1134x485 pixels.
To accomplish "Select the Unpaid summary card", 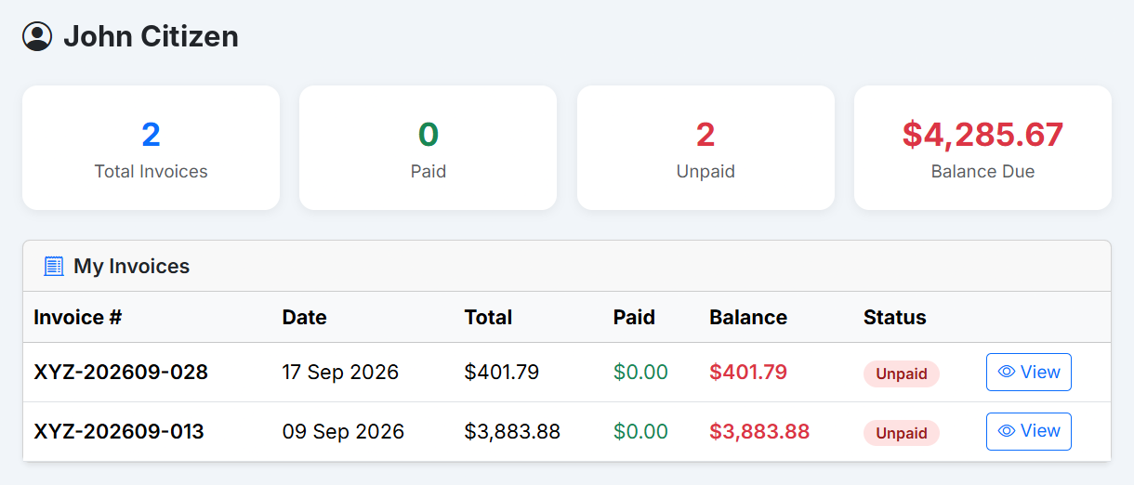I will pyautogui.click(x=705, y=148).
